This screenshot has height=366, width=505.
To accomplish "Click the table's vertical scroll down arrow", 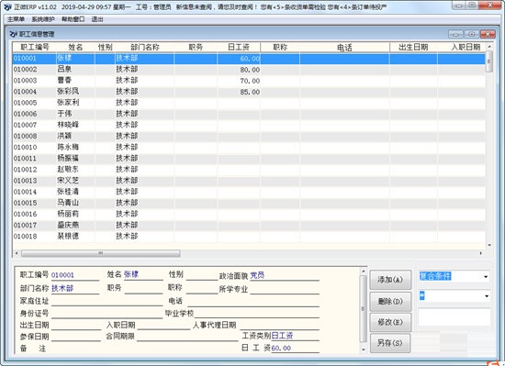I will point(489,245).
